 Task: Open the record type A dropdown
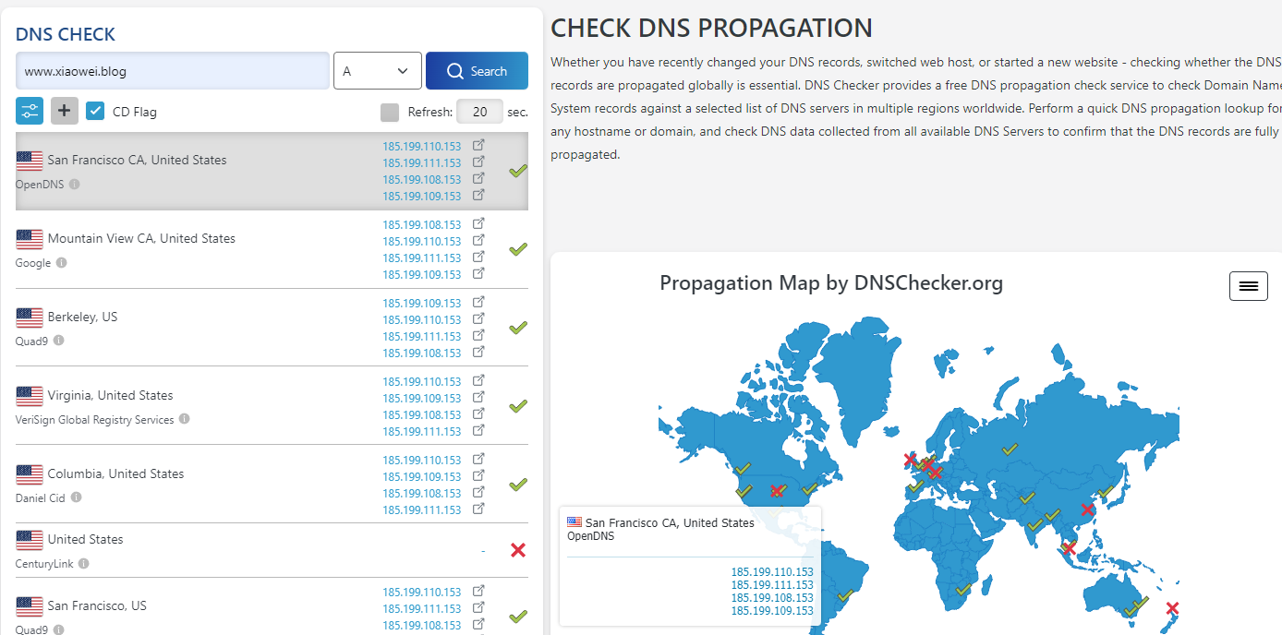[x=377, y=71]
